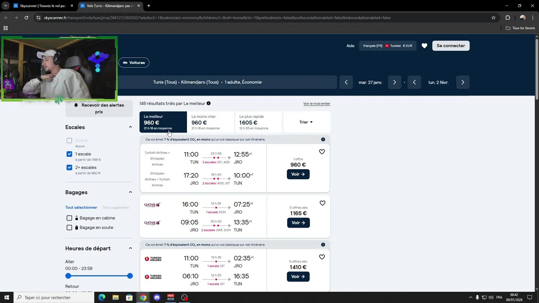This screenshot has height=303, width=539.
Task: Open Voitures section
Action: 134,63
